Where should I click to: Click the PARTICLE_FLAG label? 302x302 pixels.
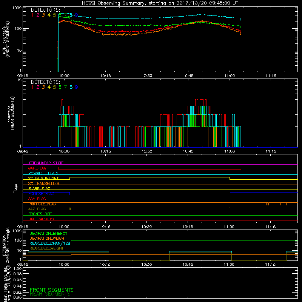[x=42, y=204]
